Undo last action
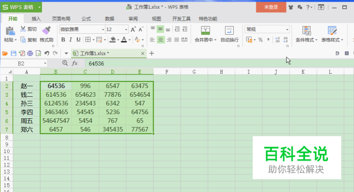 [x=47, y=53]
